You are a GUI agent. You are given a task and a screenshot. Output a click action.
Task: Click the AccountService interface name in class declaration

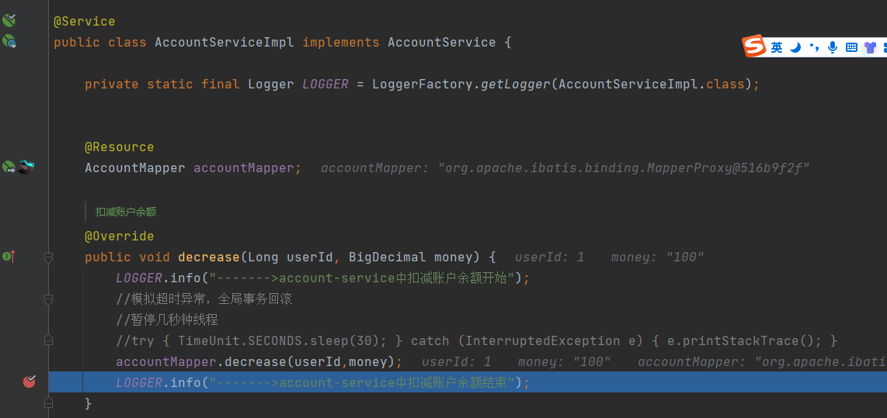(441, 42)
